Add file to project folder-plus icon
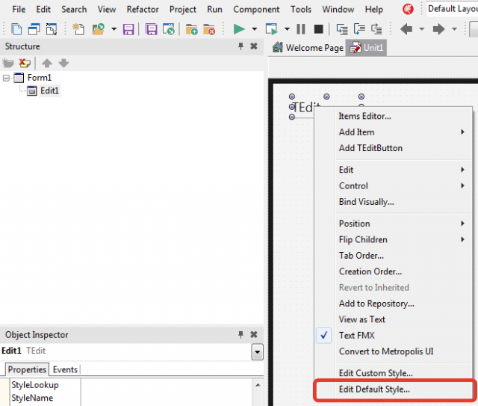Viewport: 478px width, 406px height. [191, 29]
